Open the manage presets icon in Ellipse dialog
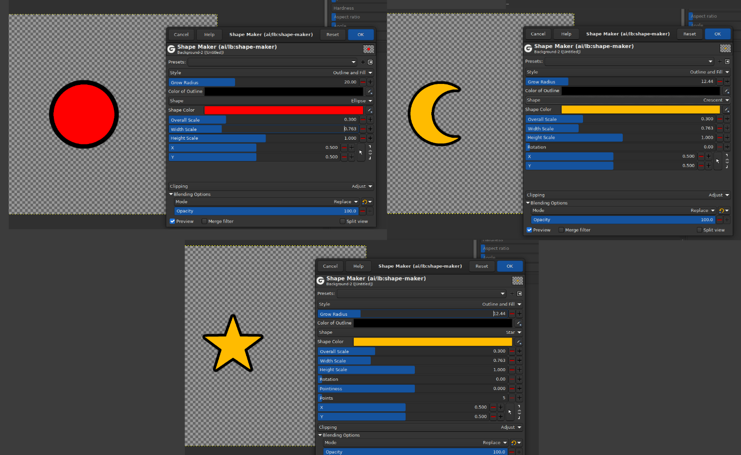 pyautogui.click(x=370, y=62)
